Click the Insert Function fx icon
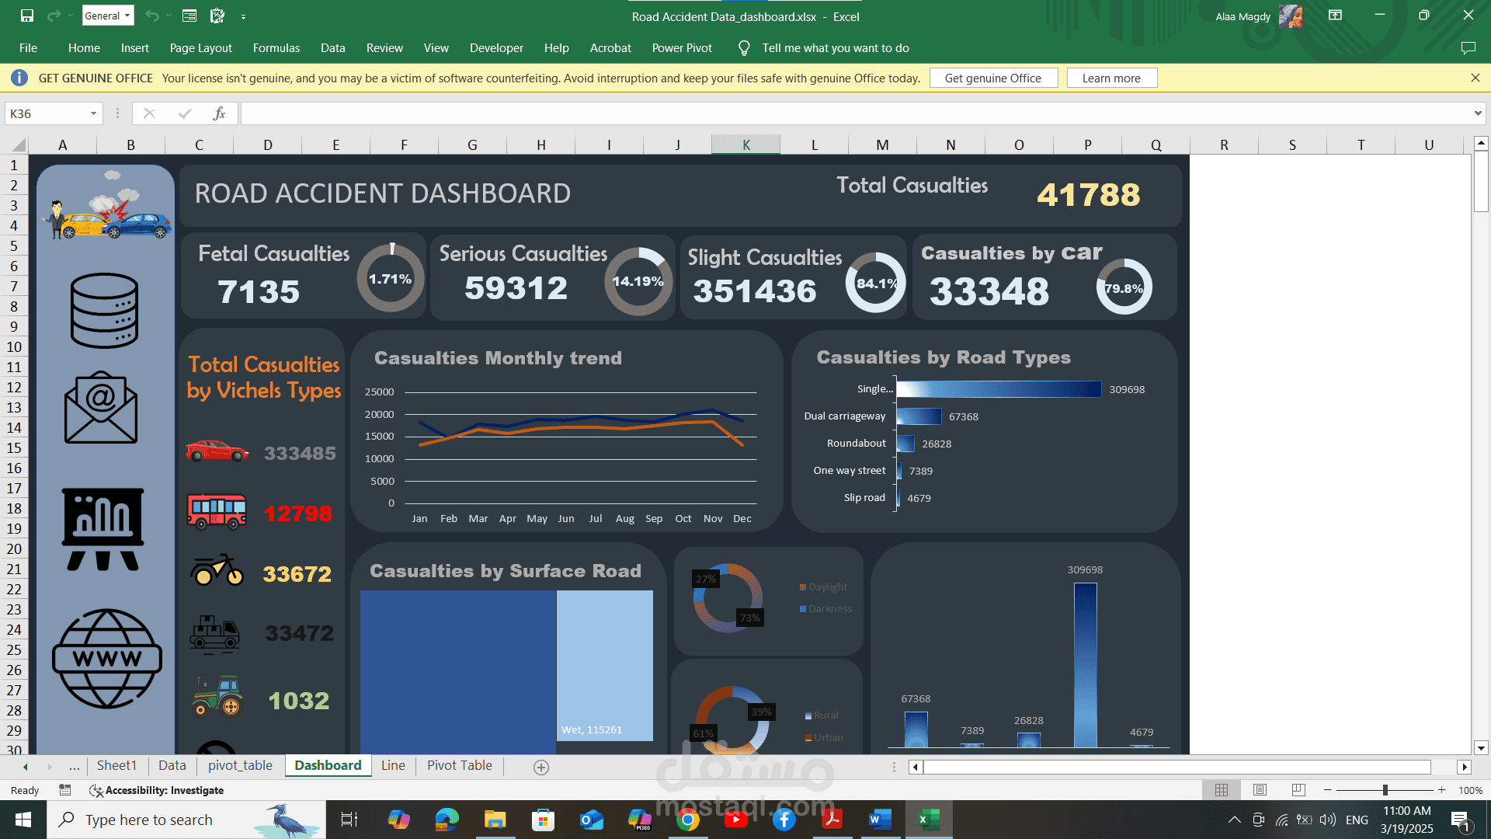The image size is (1491, 839). coord(219,113)
